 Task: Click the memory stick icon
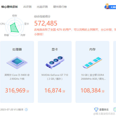92,63
